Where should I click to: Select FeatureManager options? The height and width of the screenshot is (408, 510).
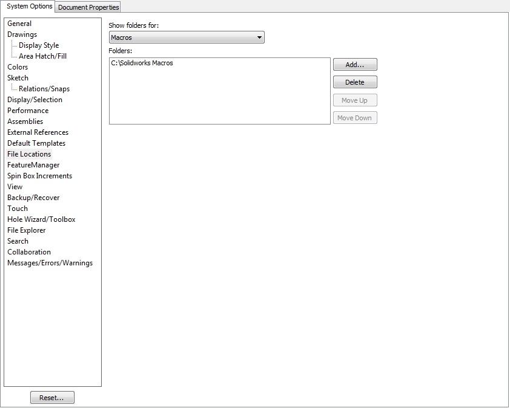[x=33, y=165]
